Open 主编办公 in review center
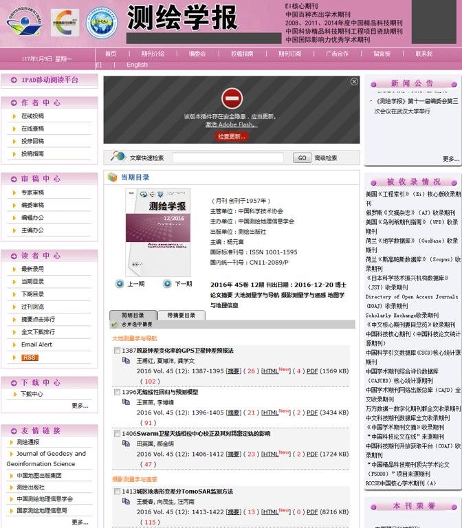Viewport: 462px width, 528px height. pos(33,230)
